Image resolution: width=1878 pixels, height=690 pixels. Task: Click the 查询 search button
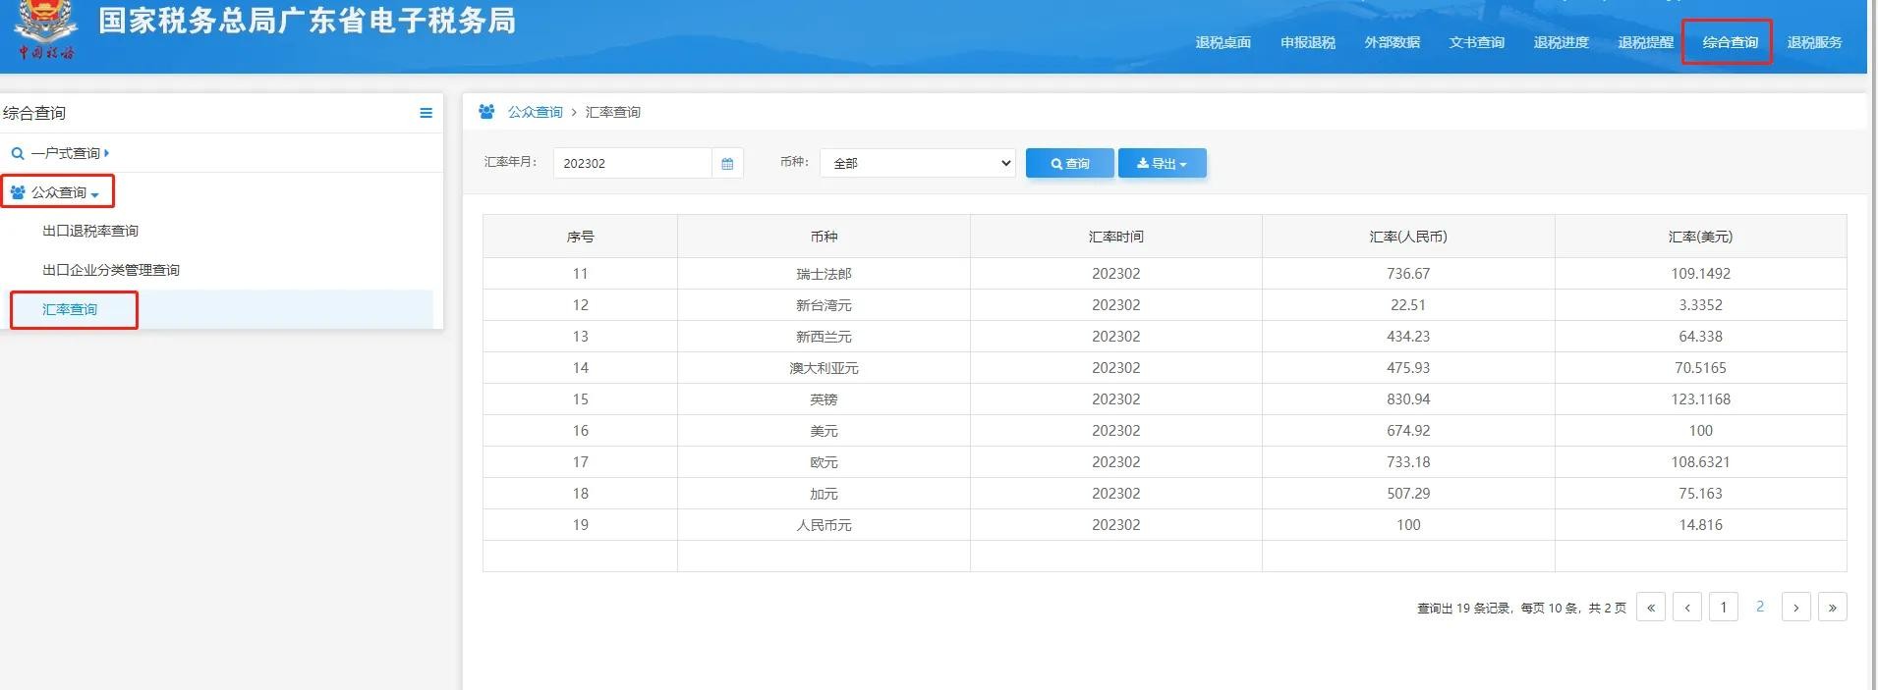point(1069,164)
